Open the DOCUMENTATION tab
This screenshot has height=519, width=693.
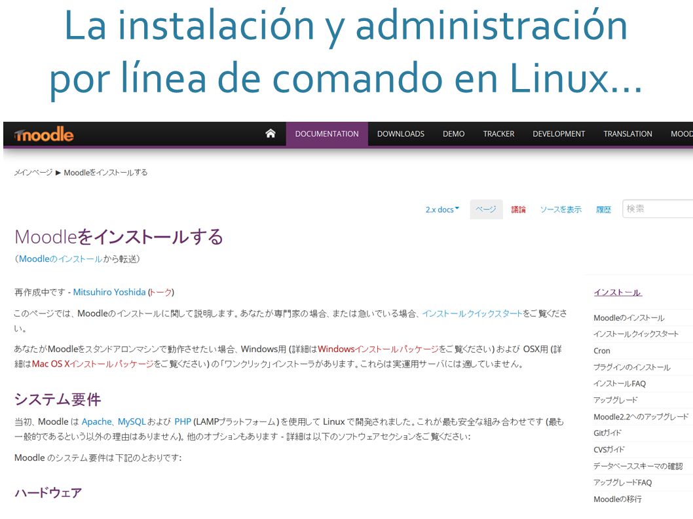[x=327, y=134]
